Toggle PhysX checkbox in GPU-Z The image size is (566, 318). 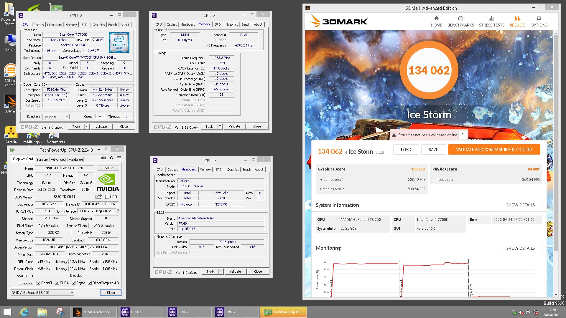[73, 283]
